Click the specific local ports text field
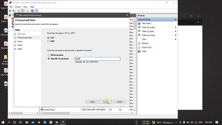 (97, 59)
